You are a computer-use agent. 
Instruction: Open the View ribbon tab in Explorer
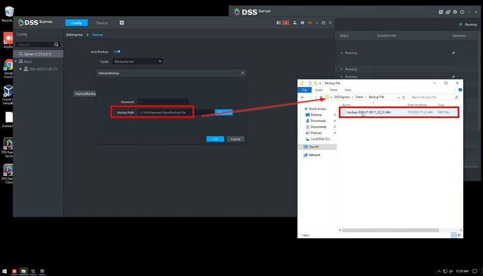coord(348,90)
